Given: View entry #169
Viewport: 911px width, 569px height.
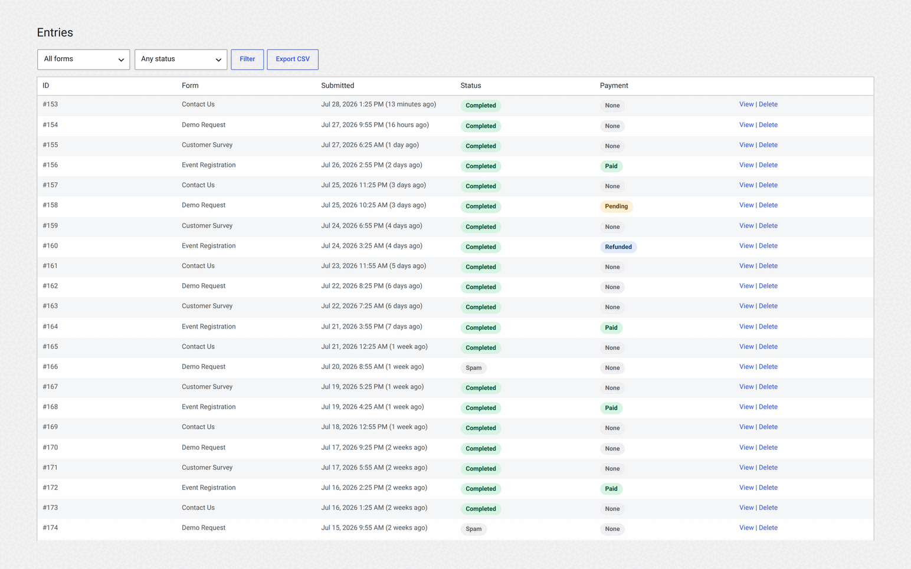Looking at the screenshot, I should coord(746,427).
